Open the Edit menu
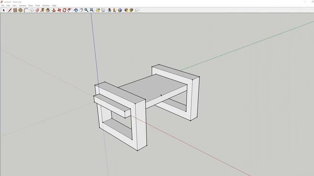 coord(8,5)
